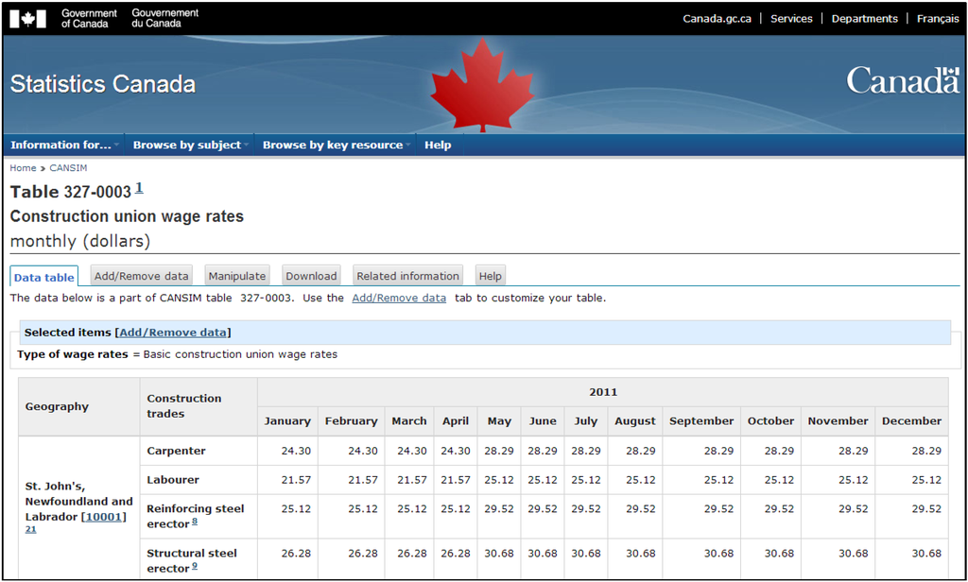Switch to the Add/Remove data tab
Screen dimensions: 968x582
(142, 276)
